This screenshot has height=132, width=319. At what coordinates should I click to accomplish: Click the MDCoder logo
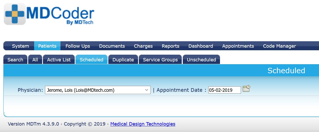pos(49,14)
